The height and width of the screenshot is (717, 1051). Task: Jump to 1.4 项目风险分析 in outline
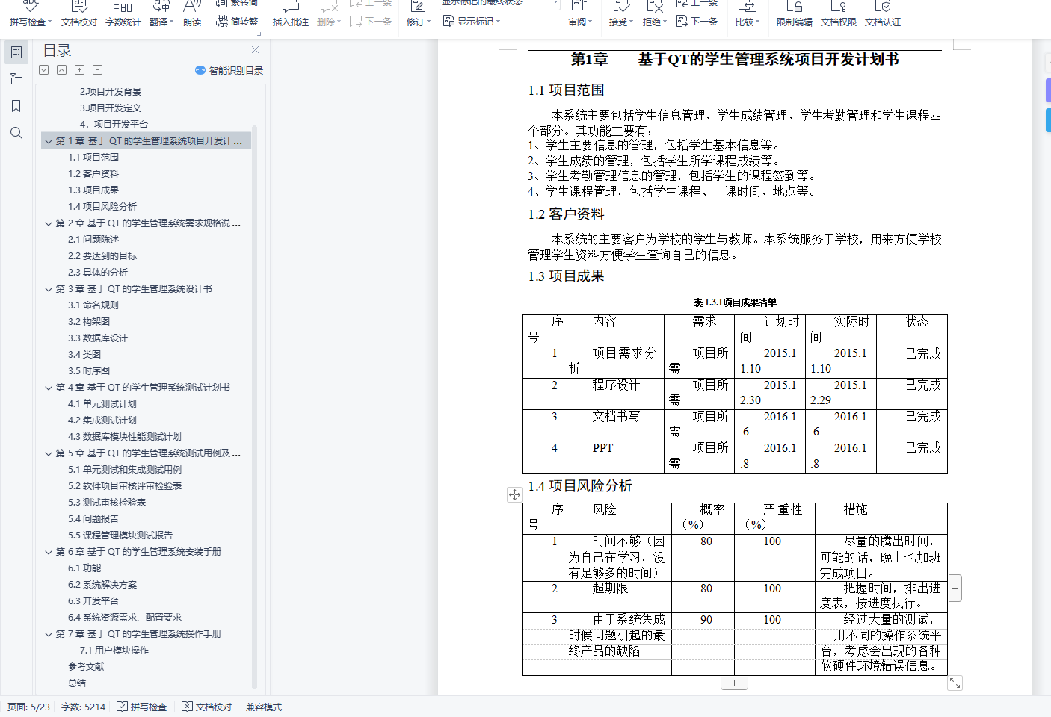tap(102, 207)
